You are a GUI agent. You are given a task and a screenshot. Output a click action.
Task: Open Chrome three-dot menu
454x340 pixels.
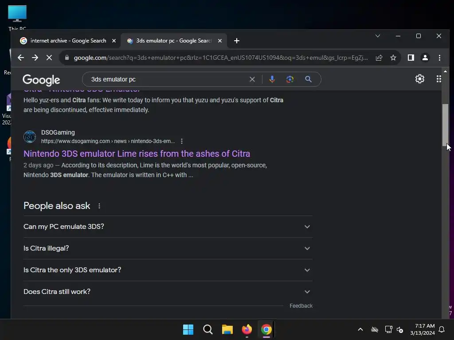(439, 58)
